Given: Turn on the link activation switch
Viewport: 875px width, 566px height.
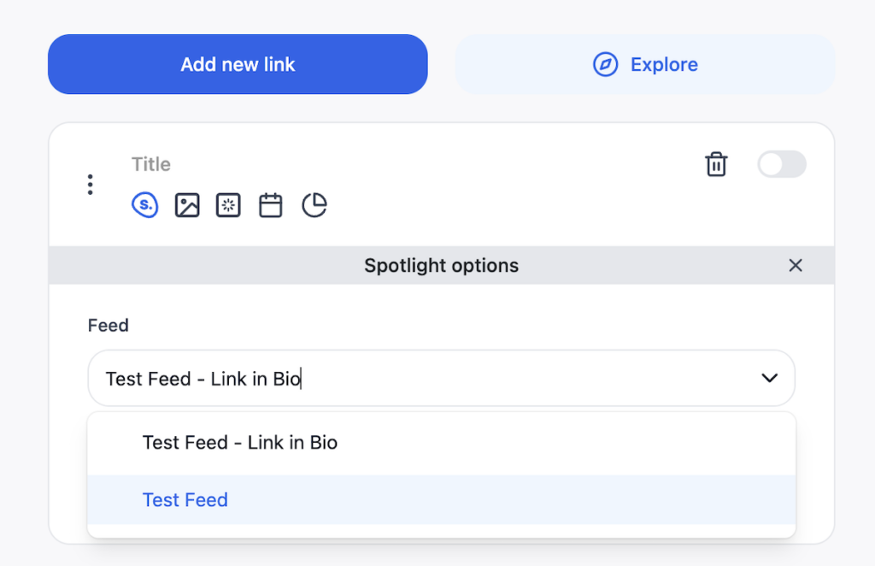Looking at the screenshot, I should pyautogui.click(x=782, y=164).
